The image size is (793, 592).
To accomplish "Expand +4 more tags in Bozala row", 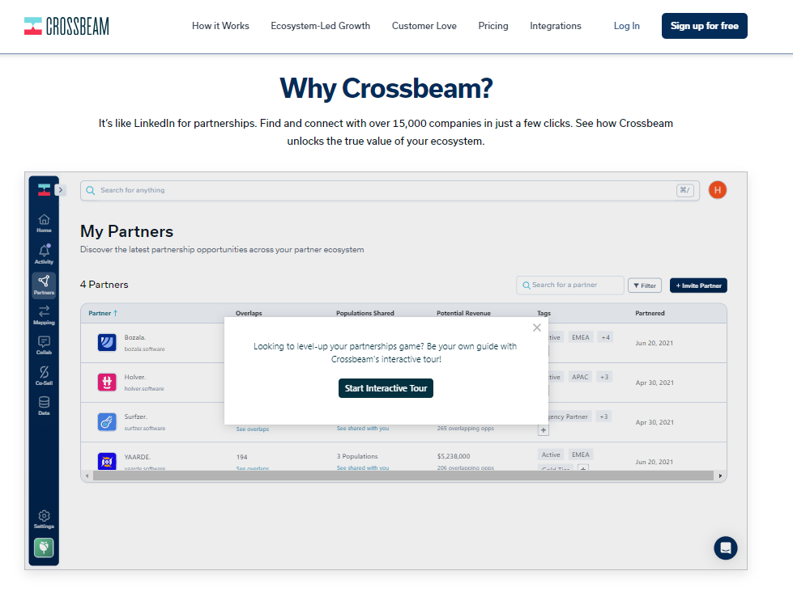I will click(x=605, y=337).
